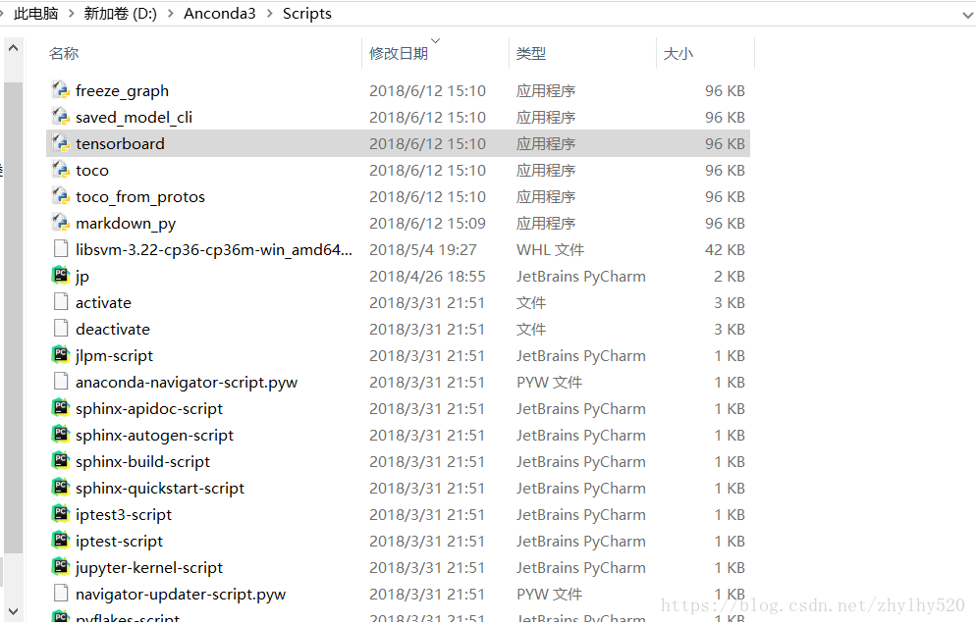Select the libsvm-3.22-cp36 wheel file name
976x625 pixels.
pos(213,249)
